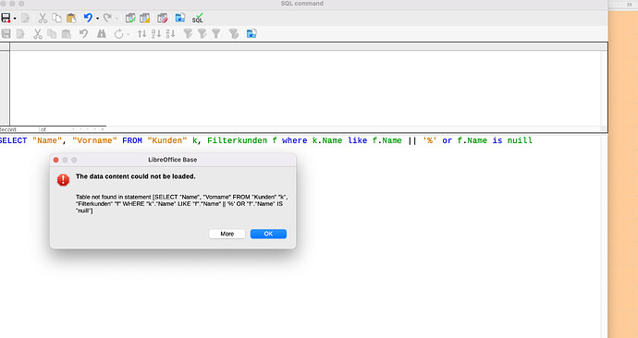Image resolution: width=638 pixels, height=338 pixels.
Task: Sort ascending with the A-Z icon
Action: 156,33
